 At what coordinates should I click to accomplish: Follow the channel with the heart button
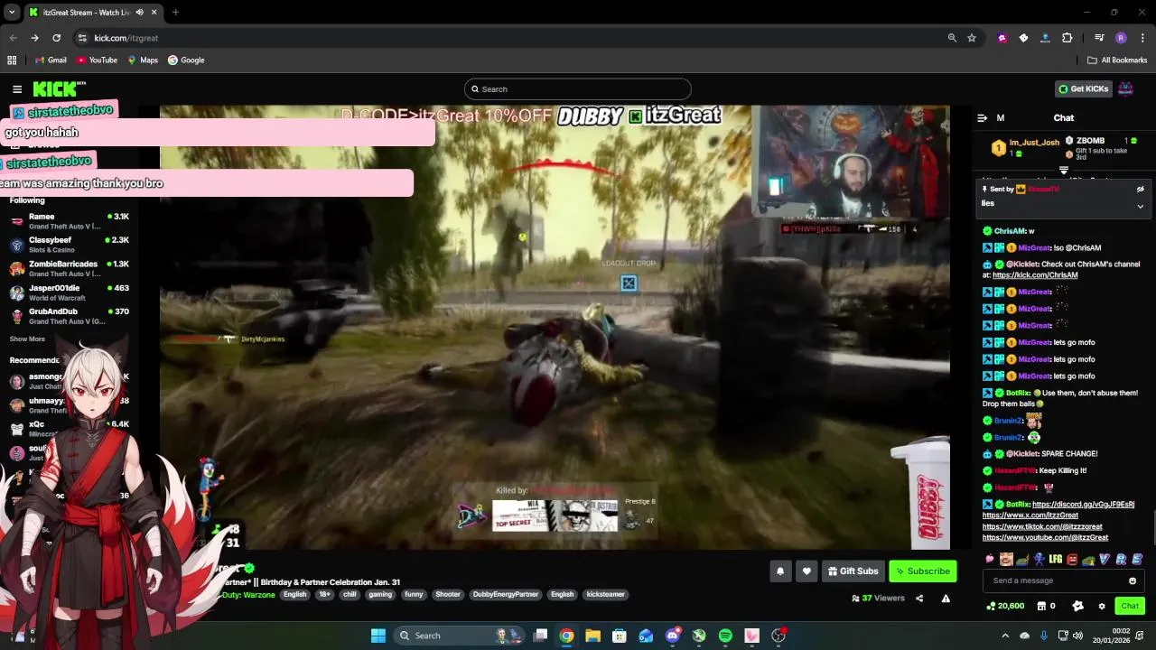point(806,571)
